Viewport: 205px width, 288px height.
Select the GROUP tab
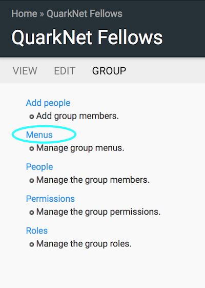tap(109, 71)
